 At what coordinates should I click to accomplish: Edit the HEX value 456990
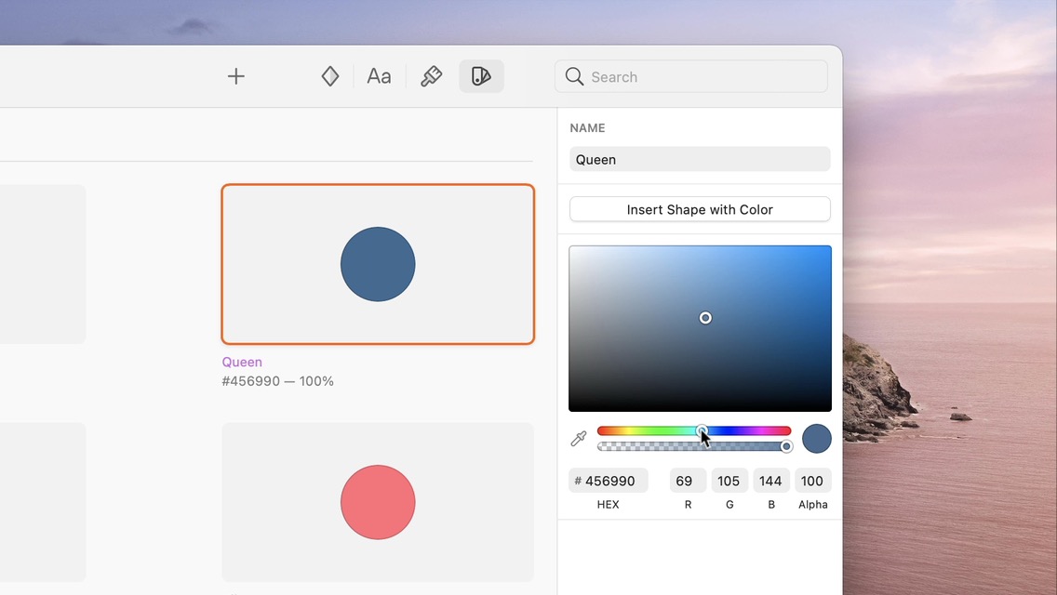click(x=609, y=481)
